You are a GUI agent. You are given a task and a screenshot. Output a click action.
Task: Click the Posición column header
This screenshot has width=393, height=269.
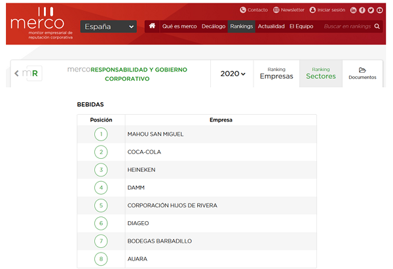click(x=101, y=120)
